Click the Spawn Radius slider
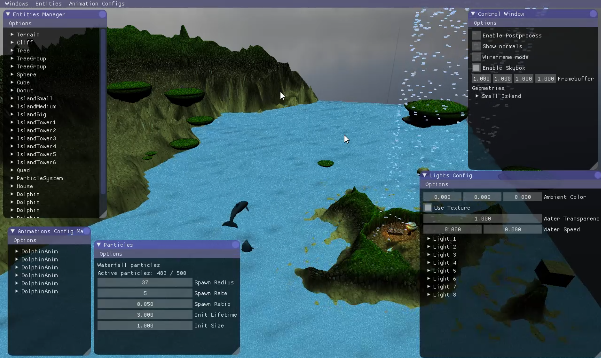 [x=145, y=282]
